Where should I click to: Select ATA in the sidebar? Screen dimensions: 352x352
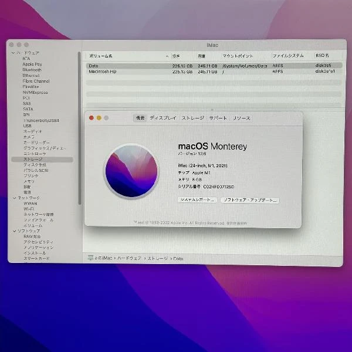tap(26, 59)
